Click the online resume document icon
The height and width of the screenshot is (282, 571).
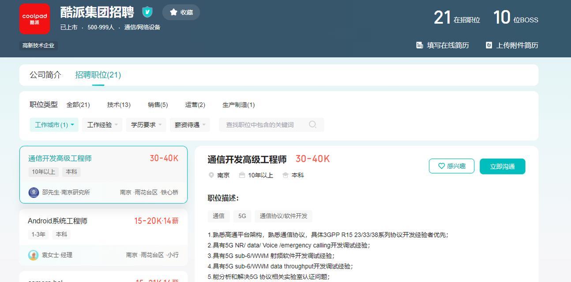420,45
